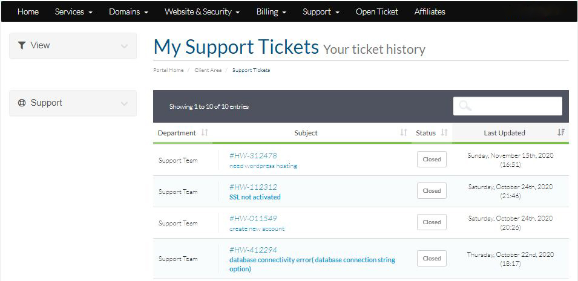Open the Billing dropdown menu
This screenshot has width=578, height=281.
[271, 11]
